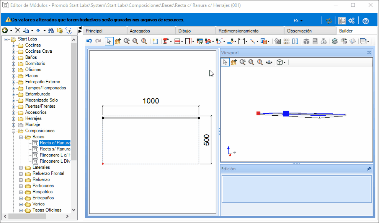The width and height of the screenshot is (379, 223).
Task: Select the Rinconero L Div tree item
Action: tap(55, 161)
